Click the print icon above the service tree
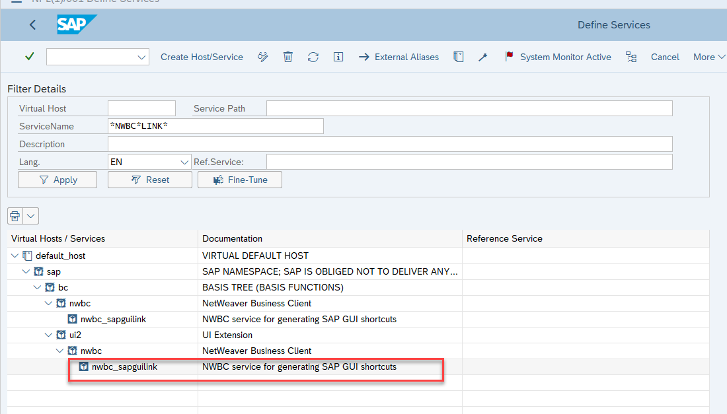Screen dimensions: 727x414 pyautogui.click(x=15, y=215)
